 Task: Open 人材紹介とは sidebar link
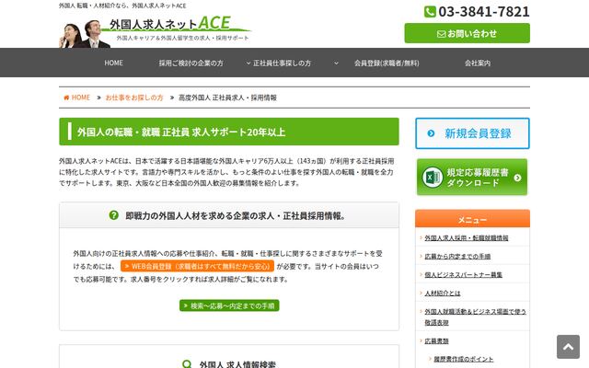tap(442, 293)
